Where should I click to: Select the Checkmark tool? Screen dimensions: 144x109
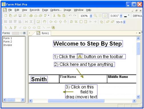20,28
